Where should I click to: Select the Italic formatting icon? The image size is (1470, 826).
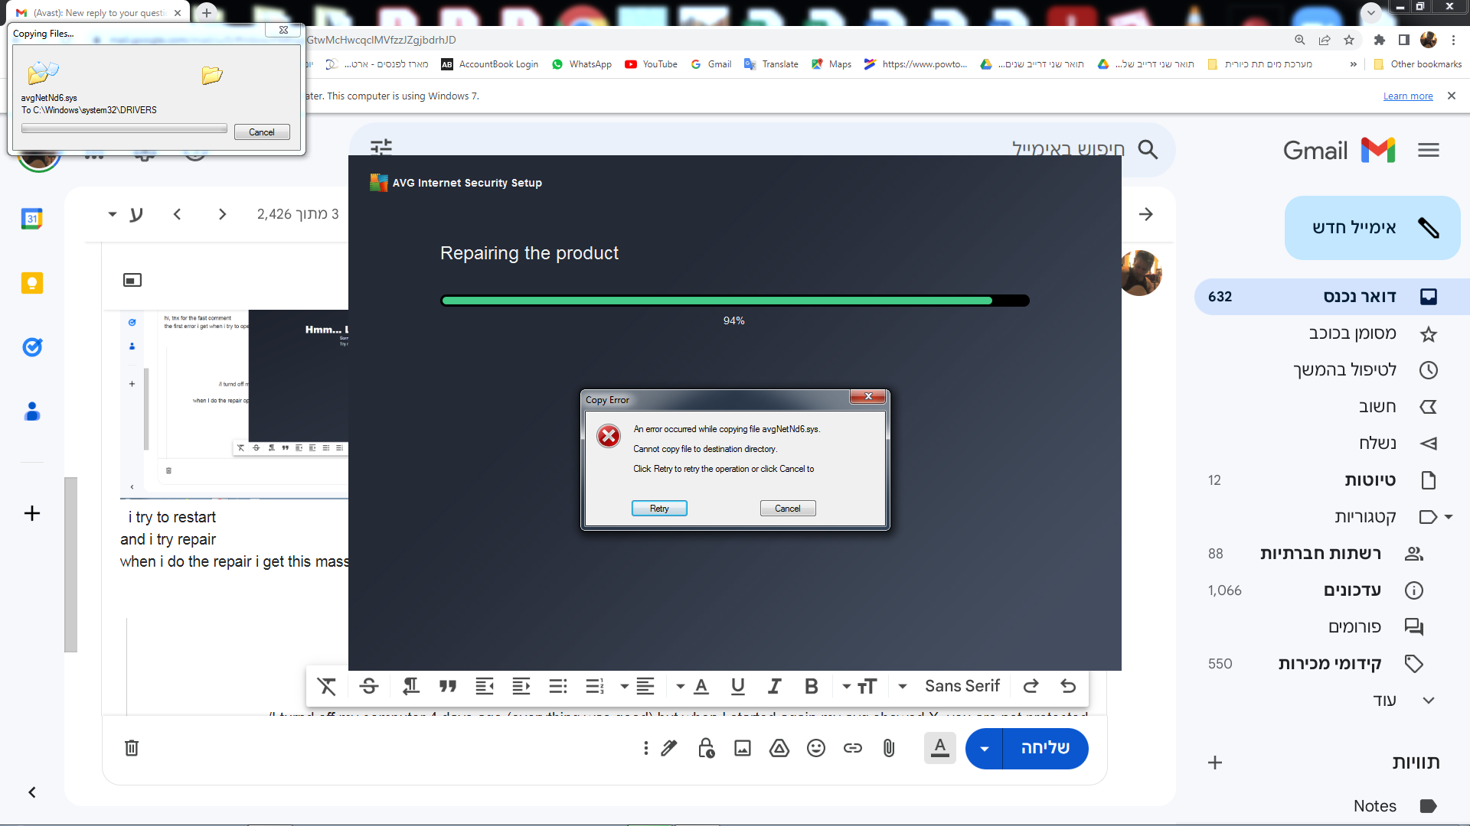tap(773, 686)
